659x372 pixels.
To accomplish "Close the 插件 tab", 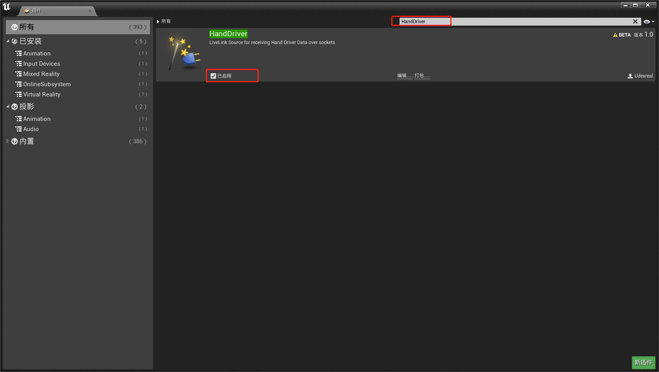I will [x=90, y=11].
